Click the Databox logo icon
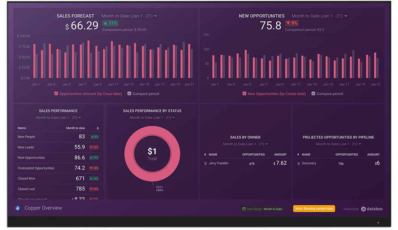Viewport: 398px width, 230px height. tap(364, 209)
